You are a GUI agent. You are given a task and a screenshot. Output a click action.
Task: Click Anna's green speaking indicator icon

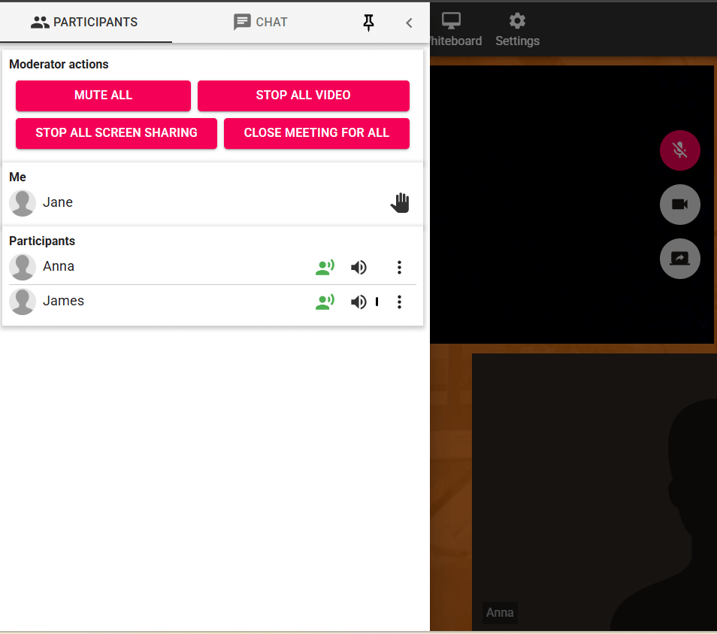click(x=325, y=267)
